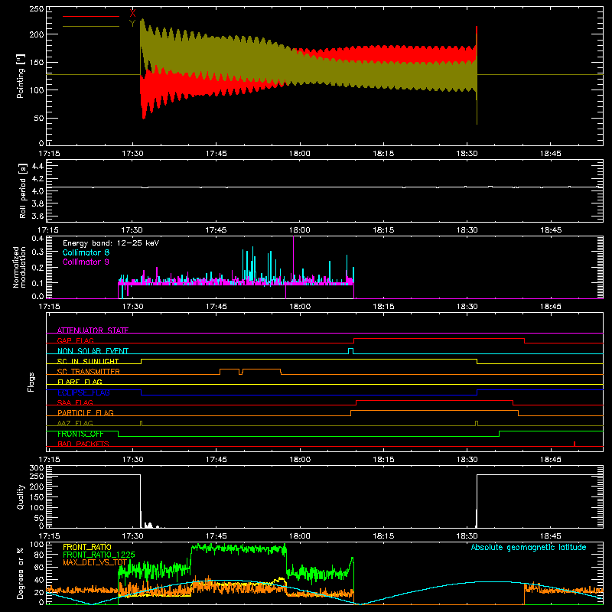The width and height of the screenshot is (612, 612).
Task: Click the 250 tick on Pointing axis
Action: (37, 9)
